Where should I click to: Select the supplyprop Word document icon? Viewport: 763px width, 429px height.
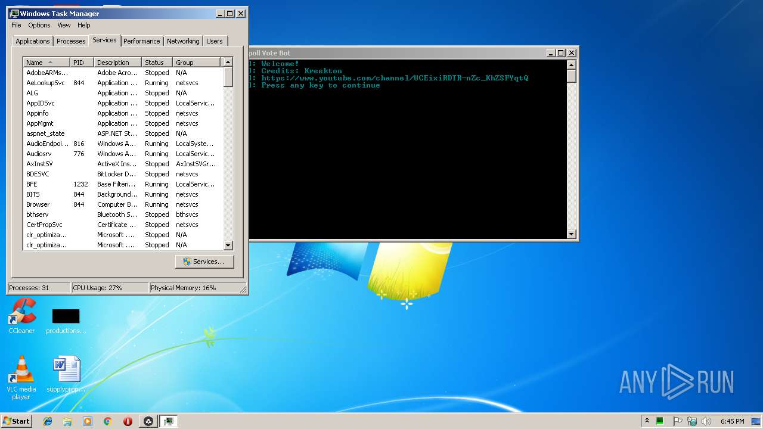coord(66,375)
